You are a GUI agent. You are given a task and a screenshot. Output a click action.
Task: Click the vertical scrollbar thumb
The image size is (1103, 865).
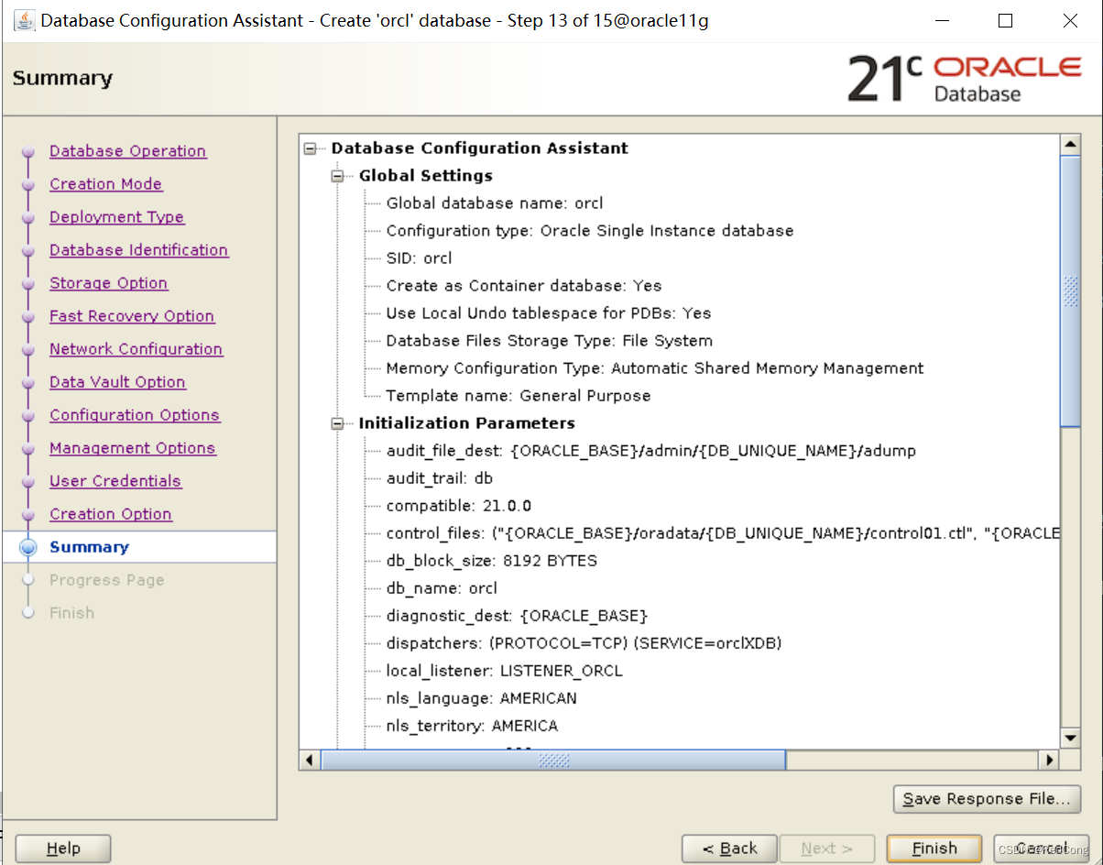tap(1070, 290)
